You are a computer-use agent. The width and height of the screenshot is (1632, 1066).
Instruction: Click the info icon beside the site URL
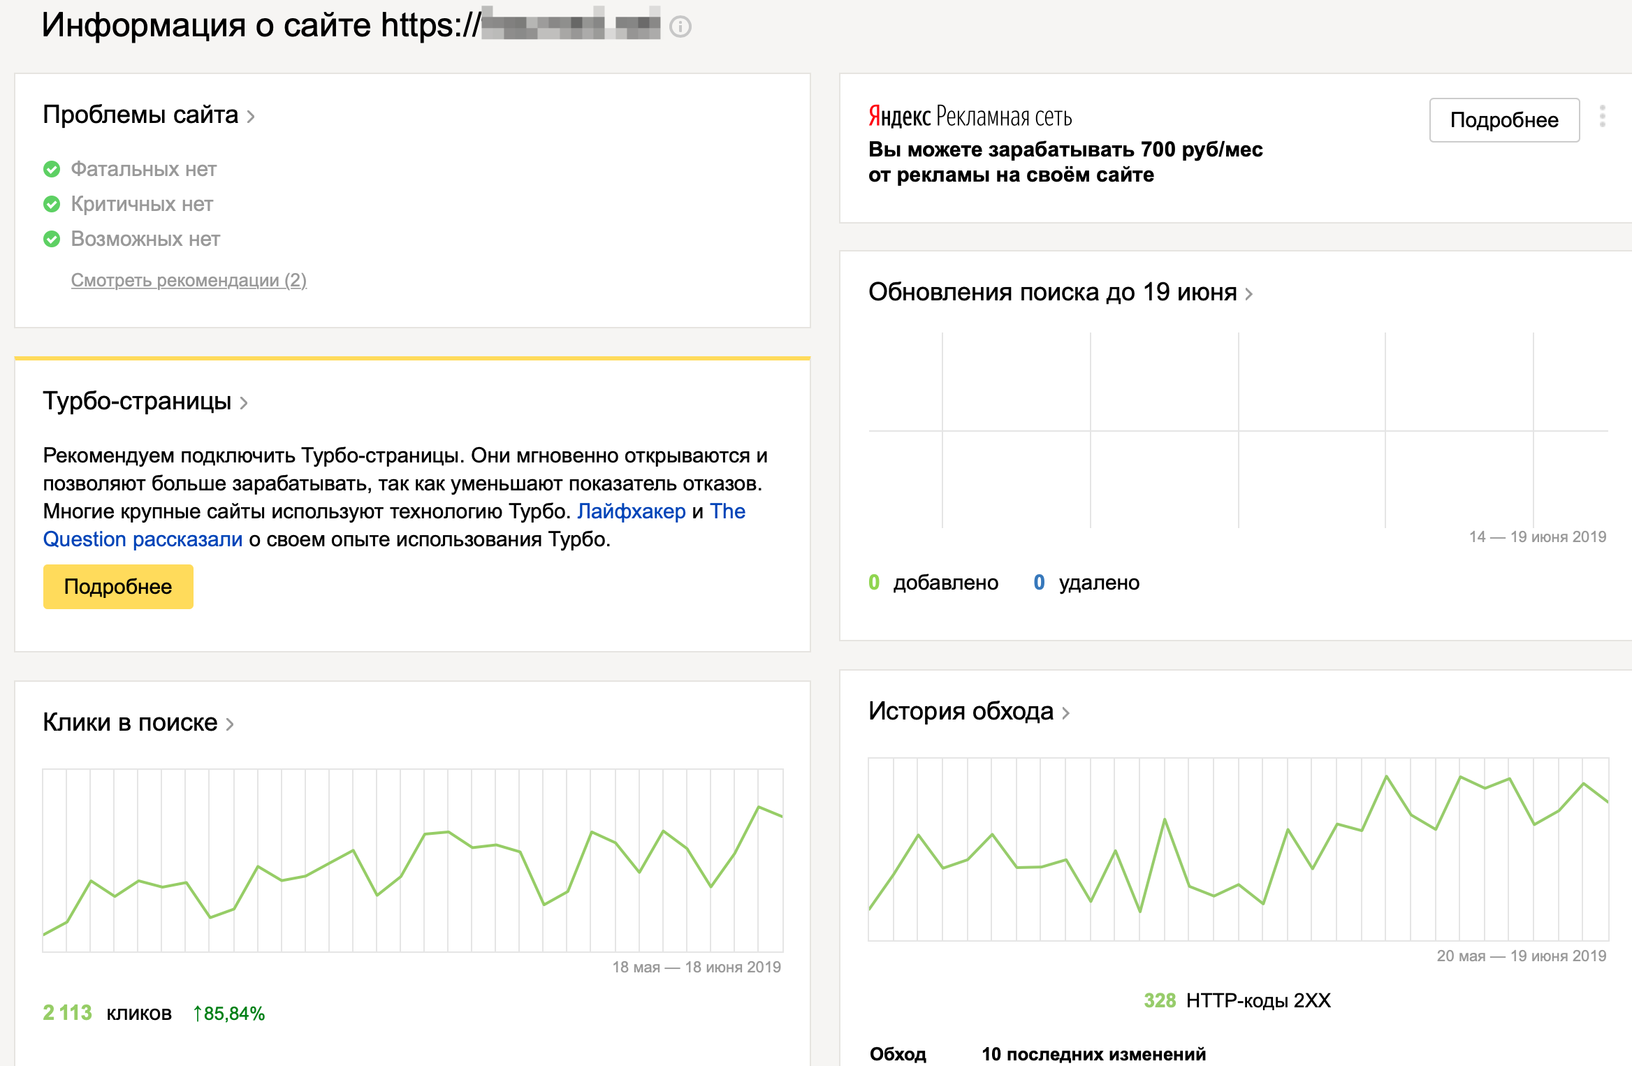pyautogui.click(x=680, y=27)
